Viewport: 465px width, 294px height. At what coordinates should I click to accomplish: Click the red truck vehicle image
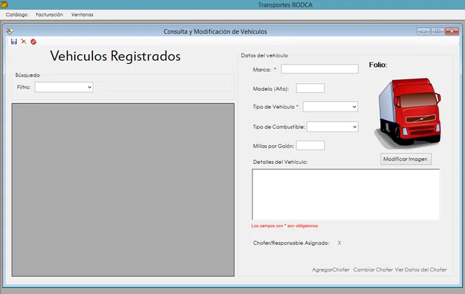click(x=408, y=113)
